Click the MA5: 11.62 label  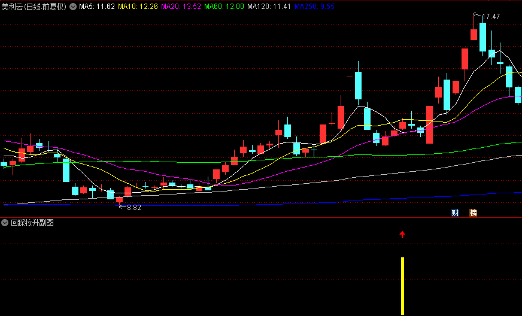point(97,7)
